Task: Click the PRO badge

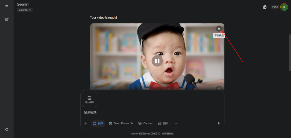Action: coord(275,7)
